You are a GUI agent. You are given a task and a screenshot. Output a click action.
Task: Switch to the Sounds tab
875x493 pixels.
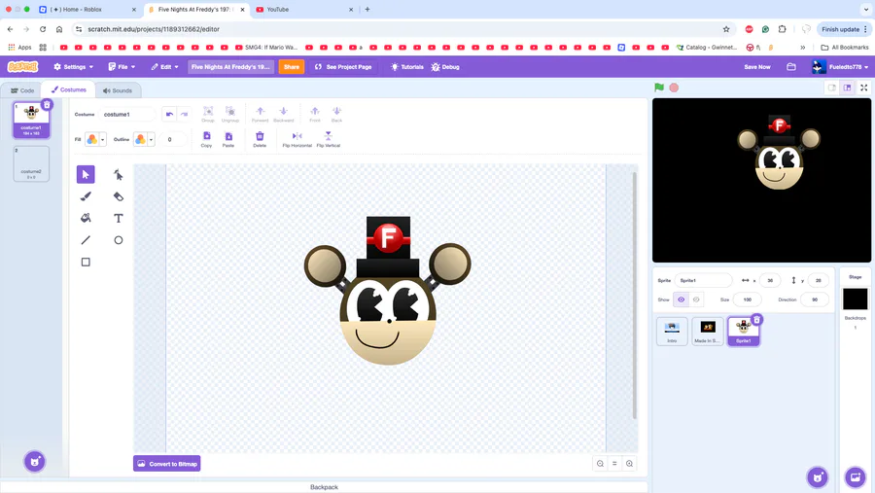click(x=118, y=90)
